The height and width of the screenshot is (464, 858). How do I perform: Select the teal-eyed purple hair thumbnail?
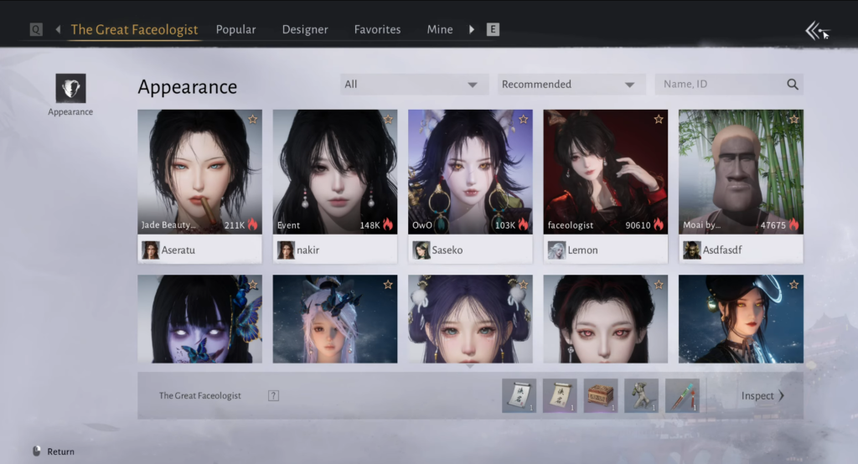(x=470, y=319)
